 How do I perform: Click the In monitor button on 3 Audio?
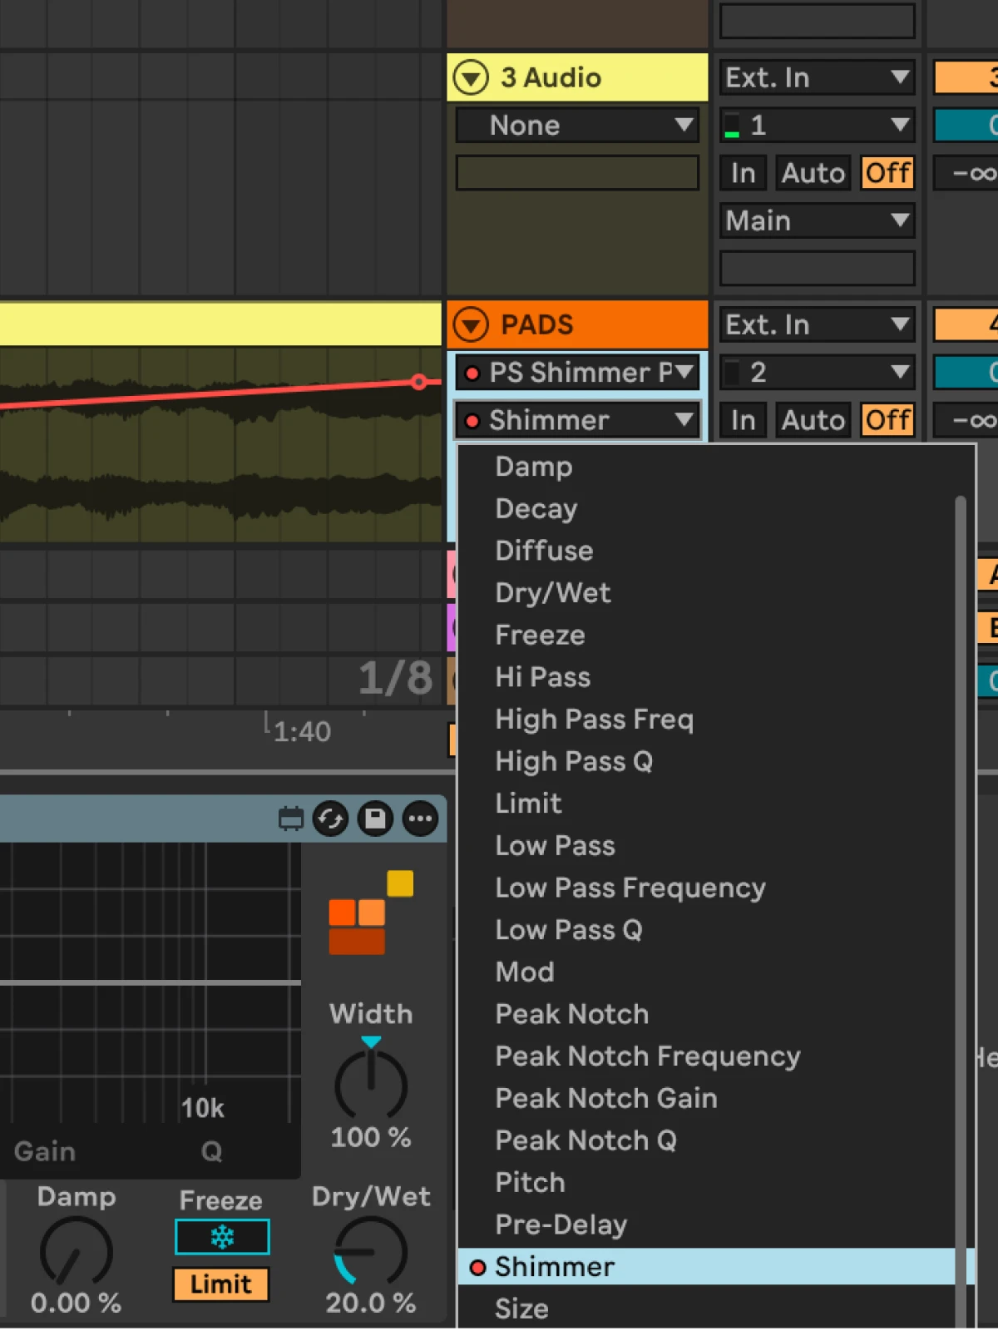coord(743,173)
